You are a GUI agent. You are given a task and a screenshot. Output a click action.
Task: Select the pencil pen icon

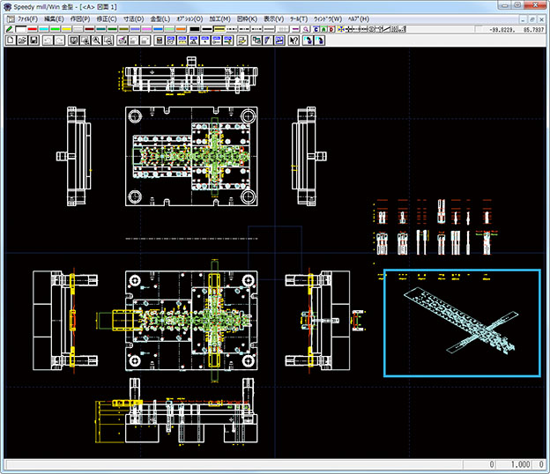pyautogui.click(x=8, y=29)
